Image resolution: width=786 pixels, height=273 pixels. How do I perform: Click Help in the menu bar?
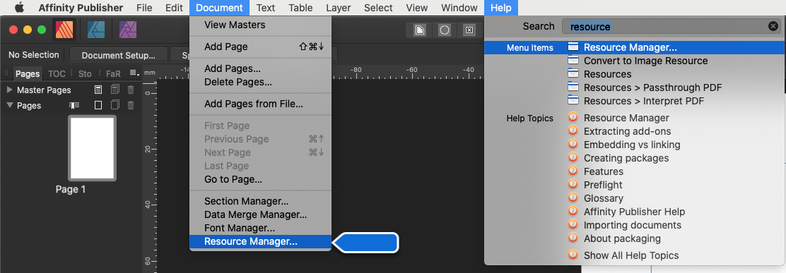(501, 8)
